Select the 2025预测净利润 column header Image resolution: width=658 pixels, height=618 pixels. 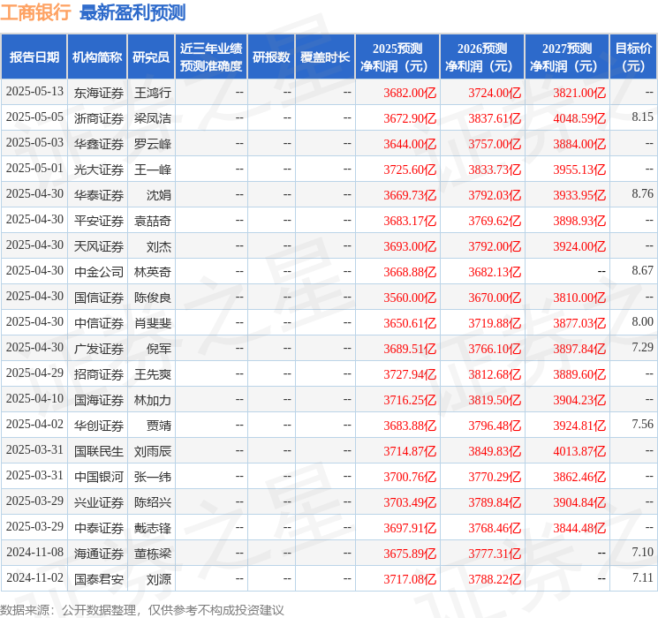(397, 57)
